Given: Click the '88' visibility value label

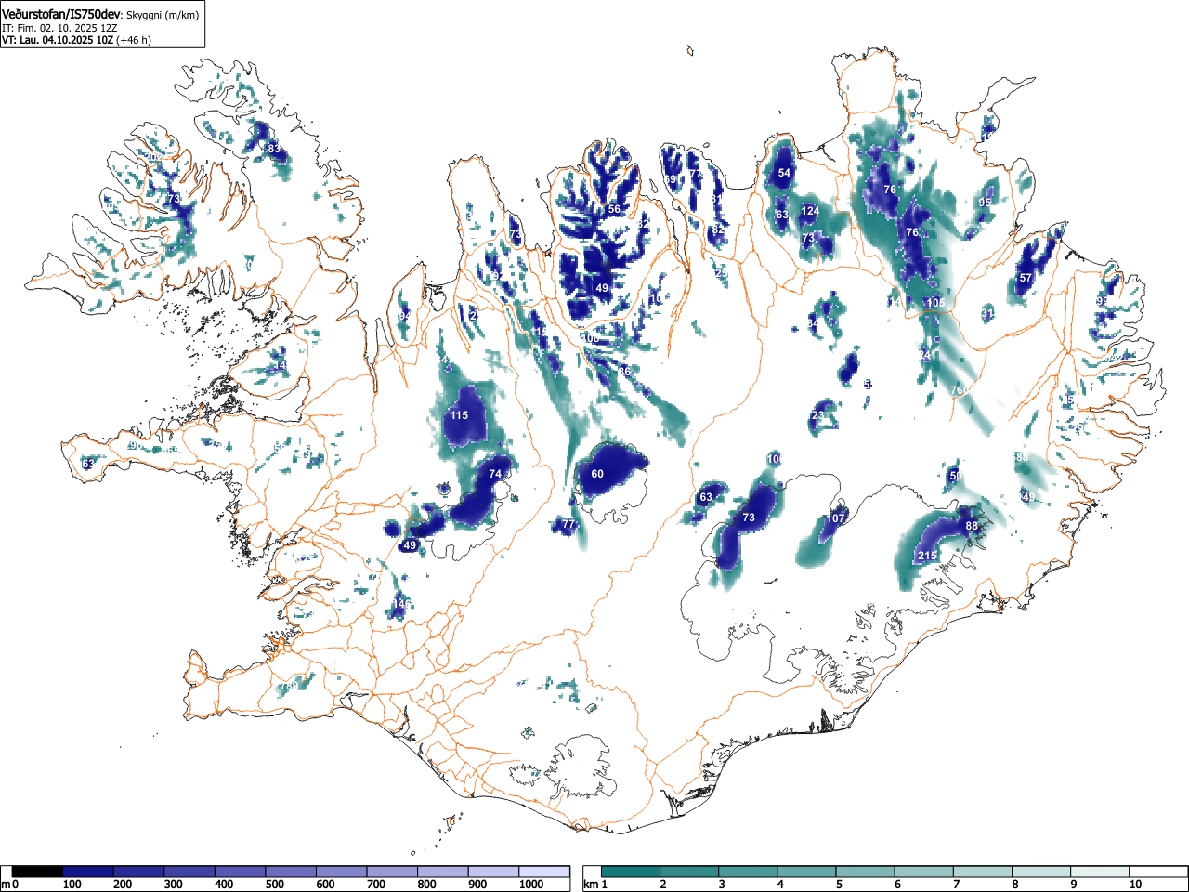Looking at the screenshot, I should pyautogui.click(x=972, y=526).
